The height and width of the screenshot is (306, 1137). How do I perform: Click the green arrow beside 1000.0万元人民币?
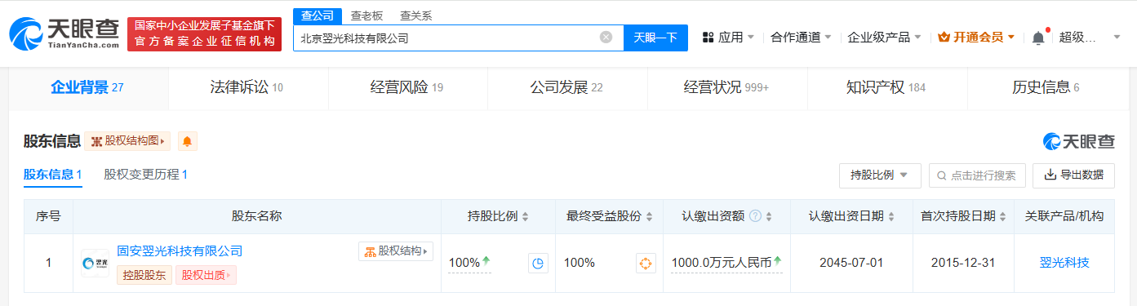(x=777, y=261)
